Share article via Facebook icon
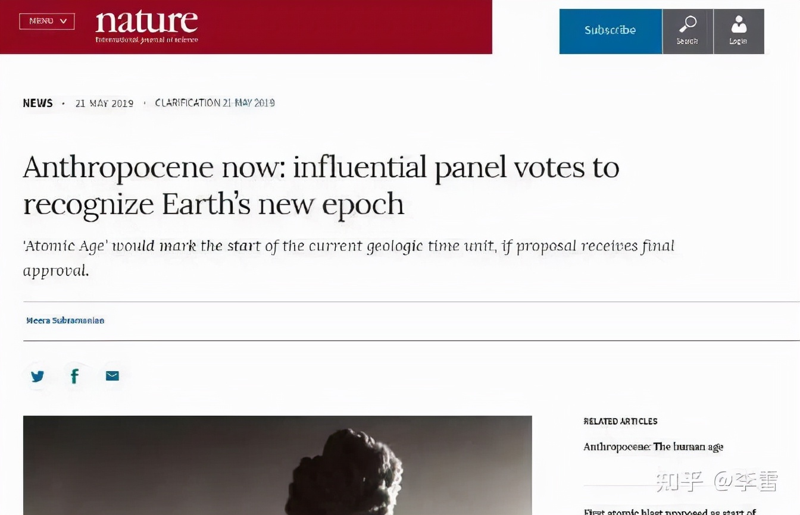This screenshot has width=800, height=515. [x=75, y=376]
